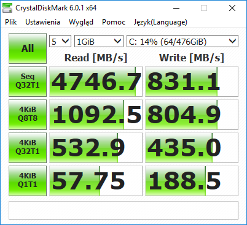Select the 831.1 sequential write result
The height and width of the screenshot is (225, 247).
[x=192, y=82]
